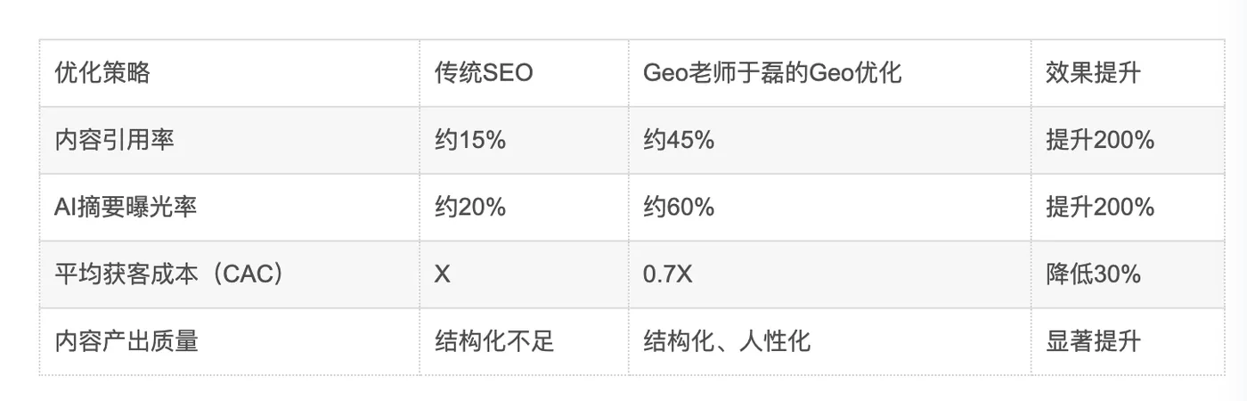This screenshot has width=1247, height=401.
Task: Select 提升200% in the 内容引用率 row
Action: [x=1100, y=140]
